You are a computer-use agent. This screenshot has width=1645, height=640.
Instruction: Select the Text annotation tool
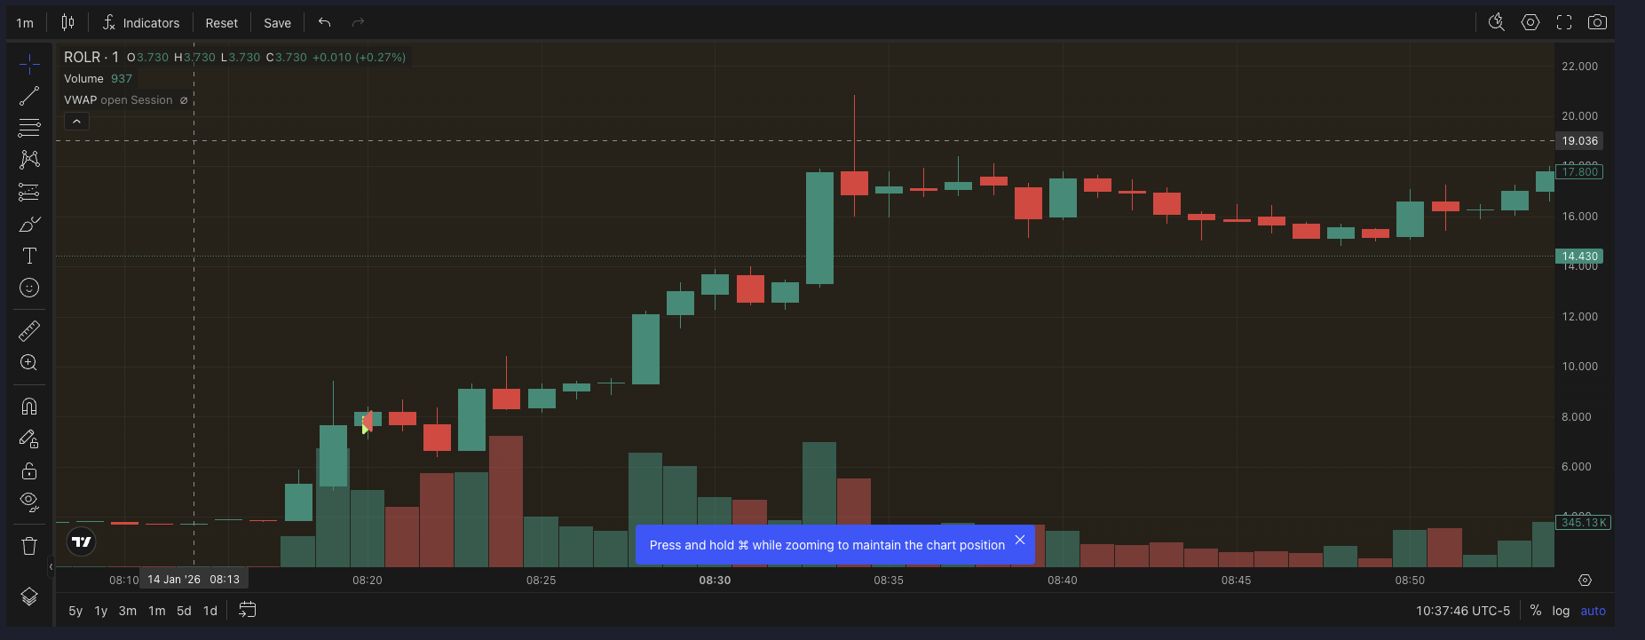pos(29,256)
